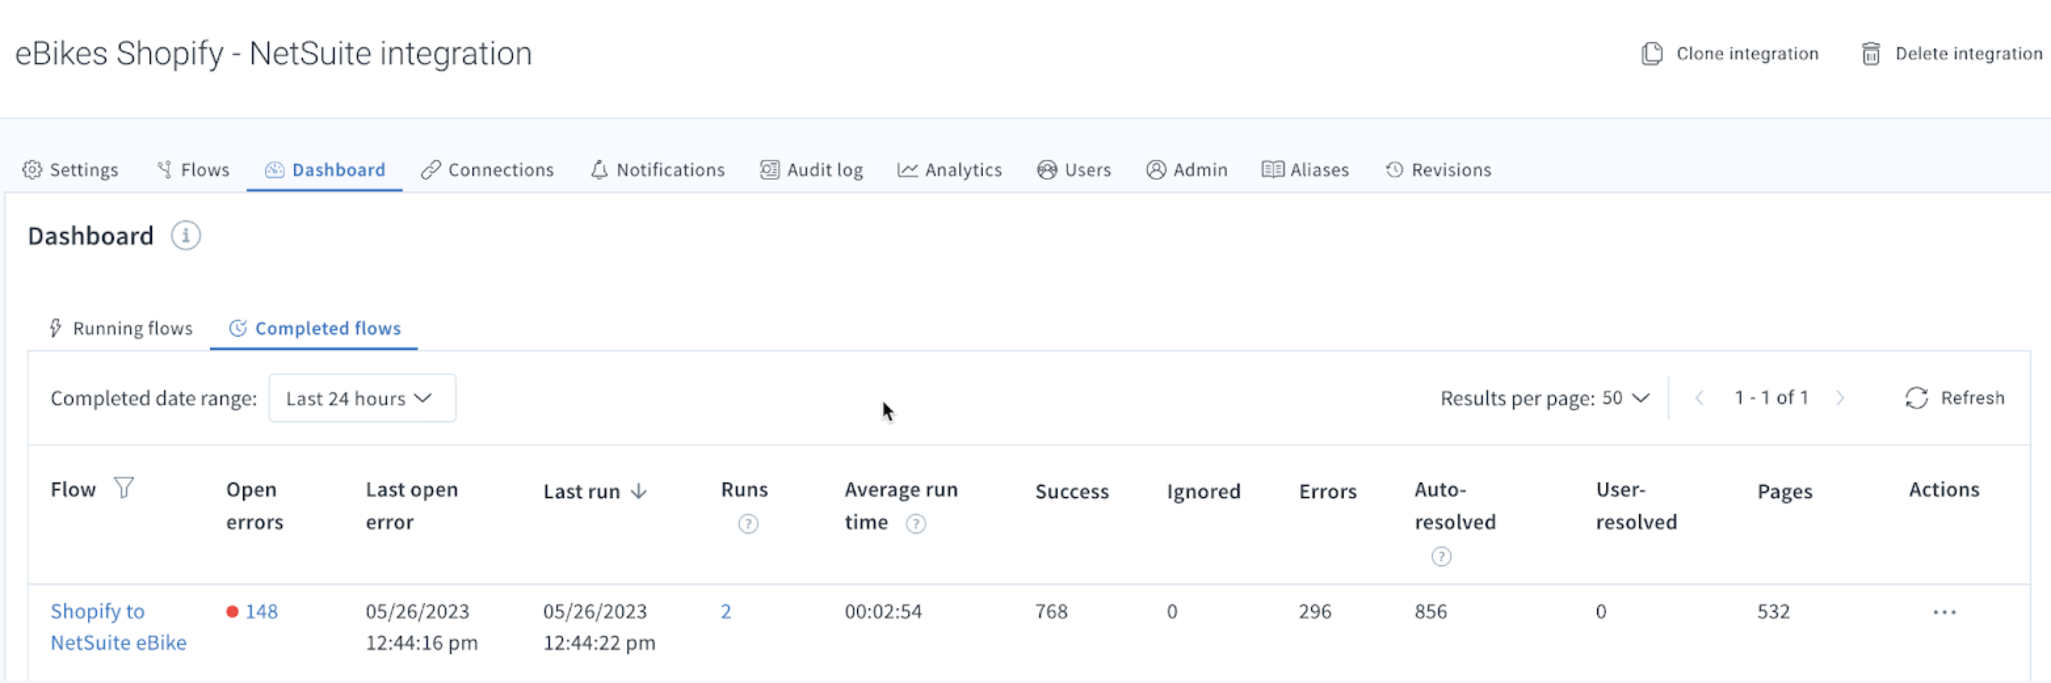Click the Auto-resolved help tooltip icon

click(1442, 556)
